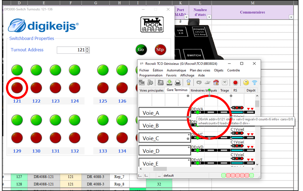This screenshot has height=191, width=303.
Task: Click the red LED for turnout 123
Action: pyautogui.click(x=55, y=88)
